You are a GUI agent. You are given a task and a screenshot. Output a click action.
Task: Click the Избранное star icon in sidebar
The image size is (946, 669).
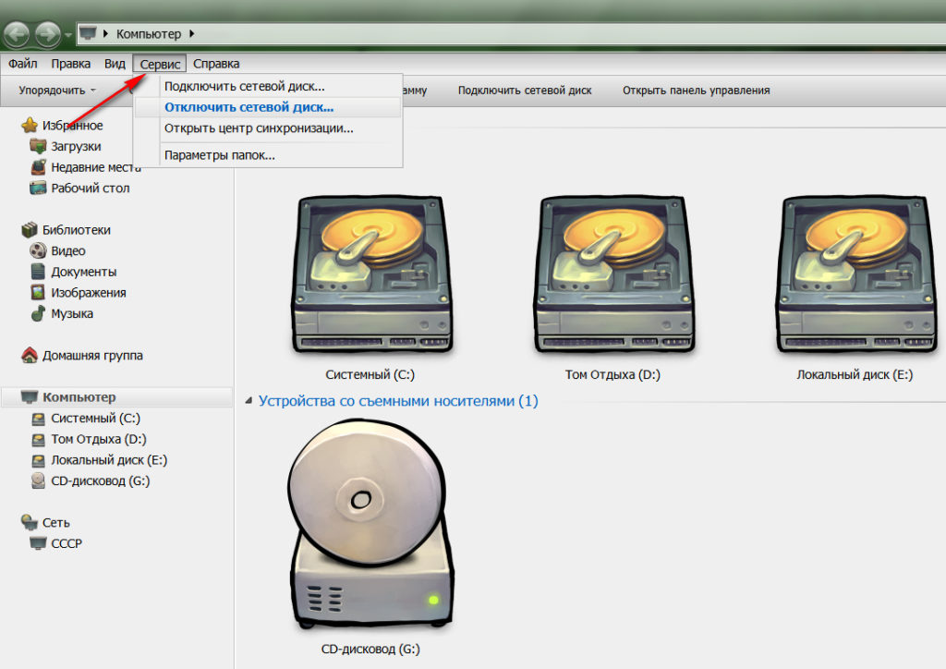pos(30,126)
